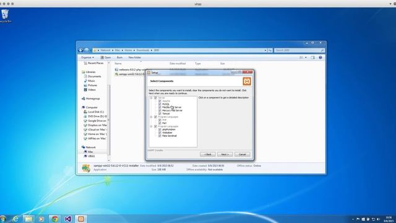
Task: Uncheck the Perl component
Action: (x=160, y=123)
